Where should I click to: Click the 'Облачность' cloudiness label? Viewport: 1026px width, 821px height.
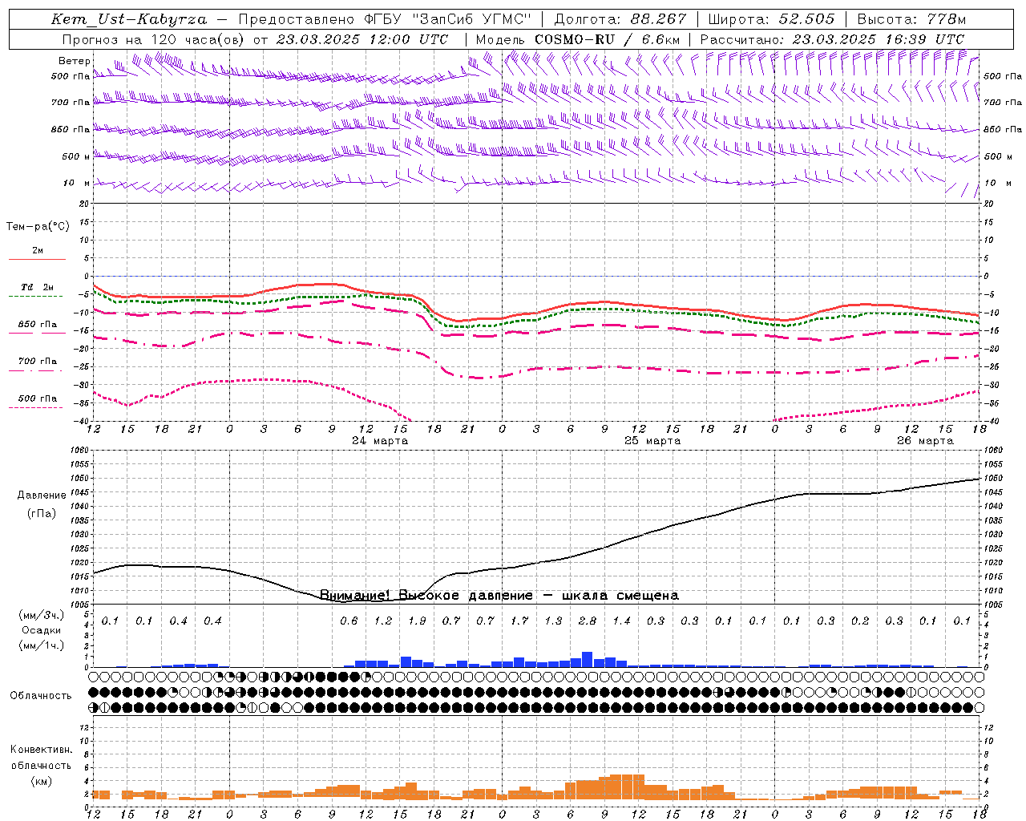(x=41, y=696)
